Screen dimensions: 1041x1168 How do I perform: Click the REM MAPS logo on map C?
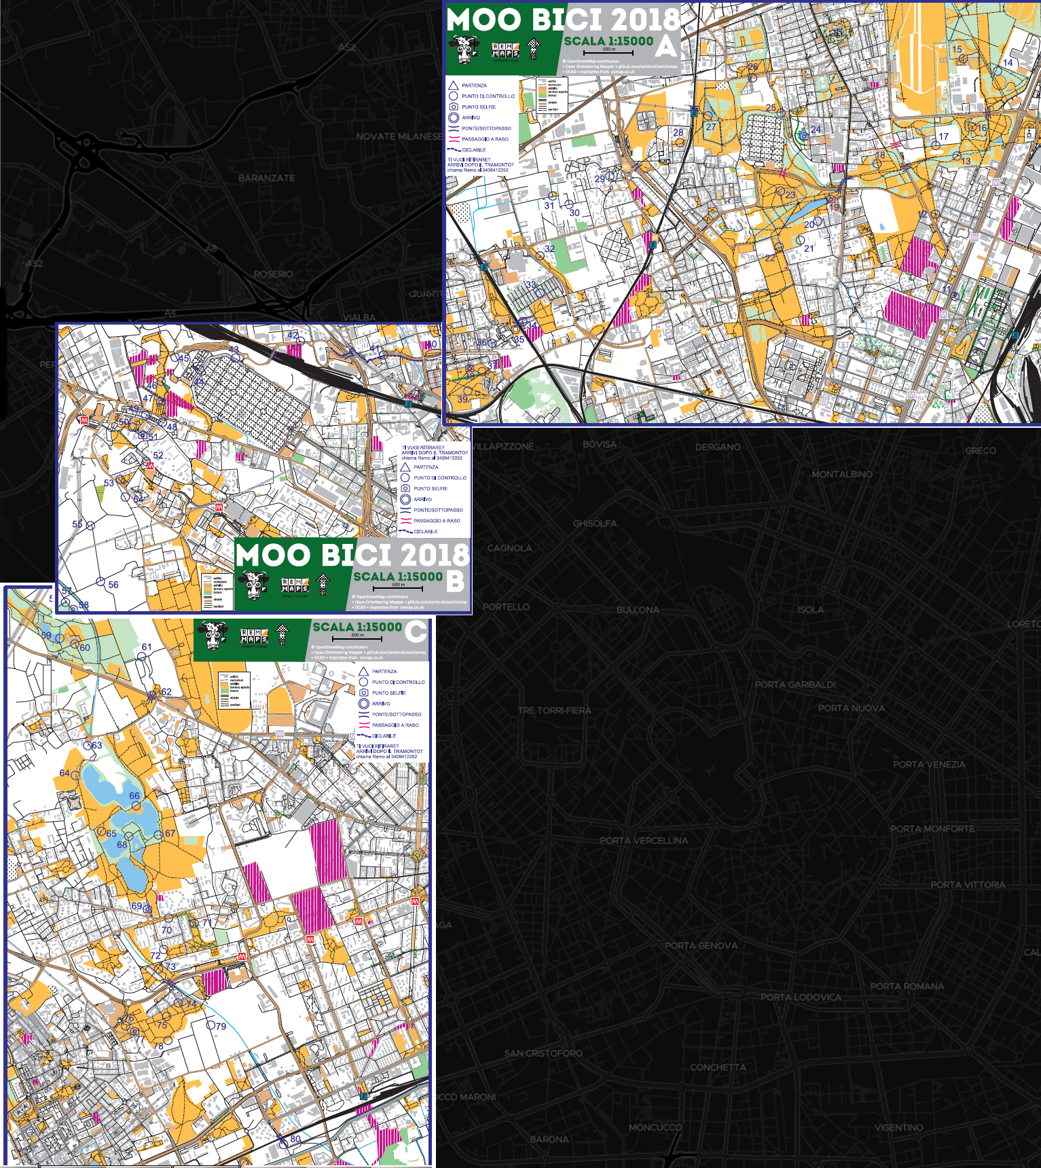[x=254, y=636]
